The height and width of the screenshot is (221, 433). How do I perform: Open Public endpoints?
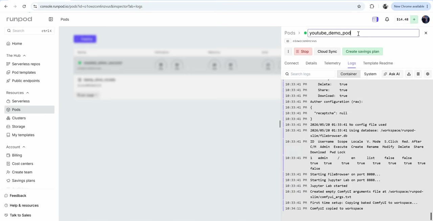click(x=26, y=81)
